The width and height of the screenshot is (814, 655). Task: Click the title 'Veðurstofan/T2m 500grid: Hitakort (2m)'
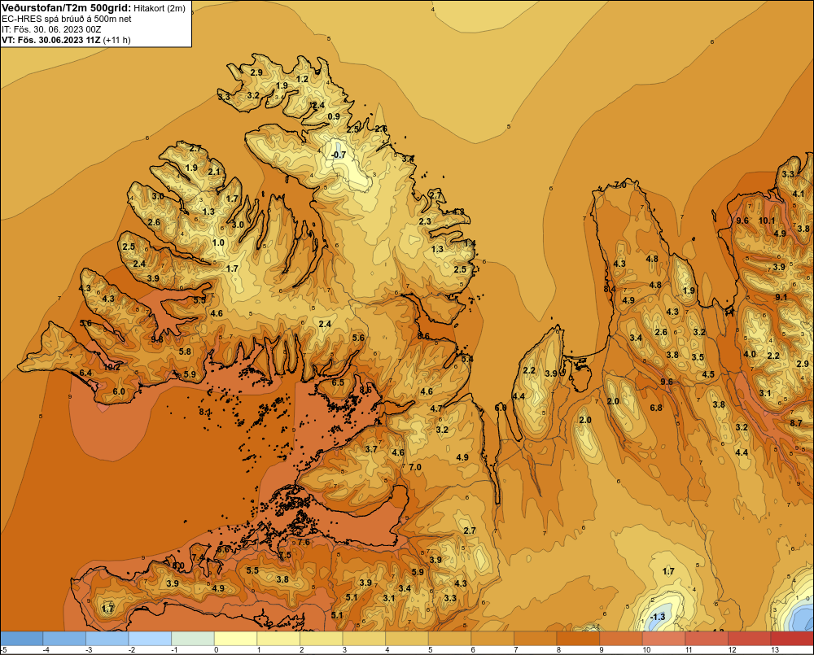pos(94,8)
